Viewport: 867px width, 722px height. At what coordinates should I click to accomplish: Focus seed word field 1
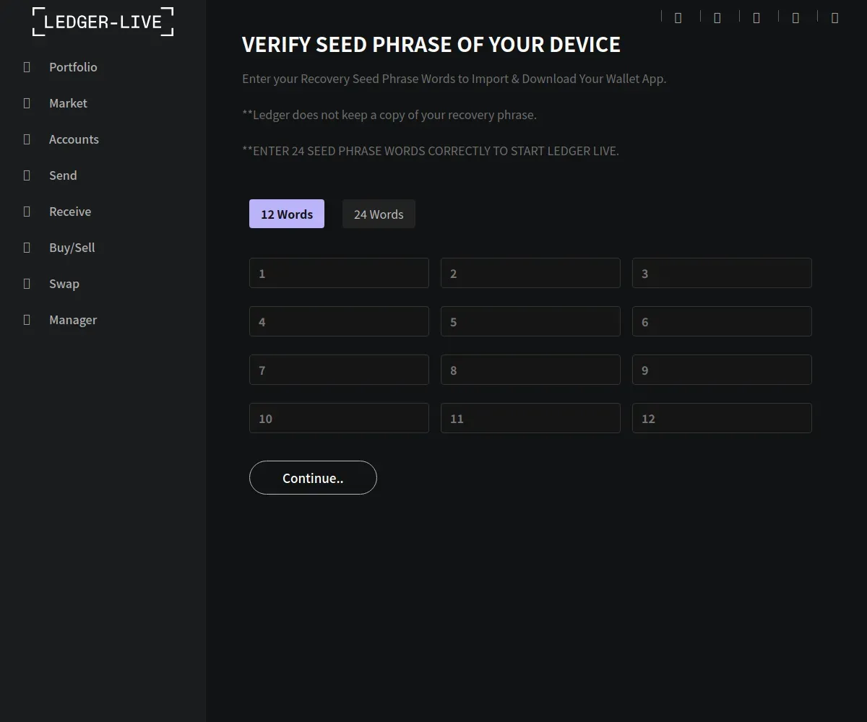339,273
